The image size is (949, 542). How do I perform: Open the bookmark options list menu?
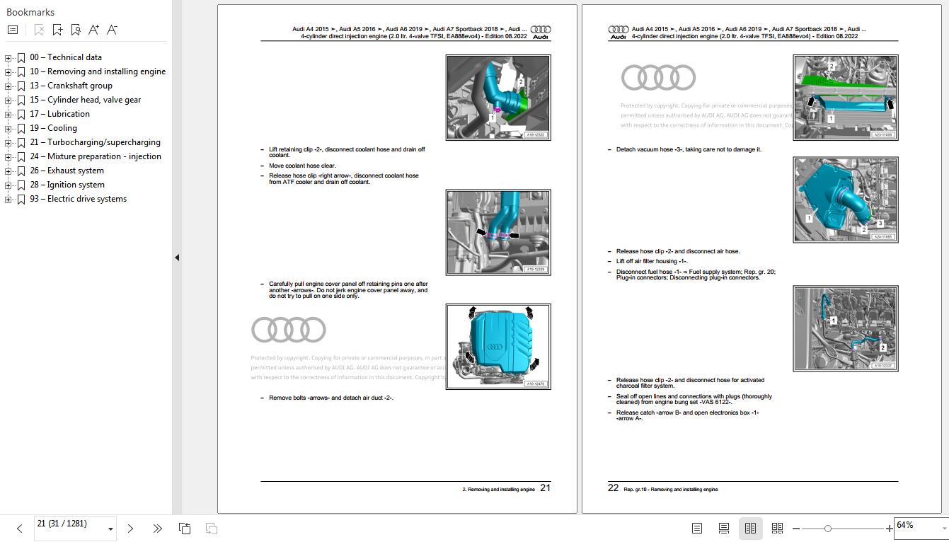13,30
